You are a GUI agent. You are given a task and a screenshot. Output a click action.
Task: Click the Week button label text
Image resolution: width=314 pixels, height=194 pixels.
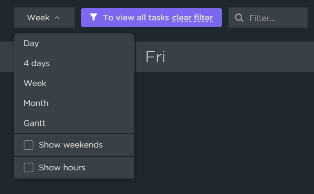(x=38, y=18)
